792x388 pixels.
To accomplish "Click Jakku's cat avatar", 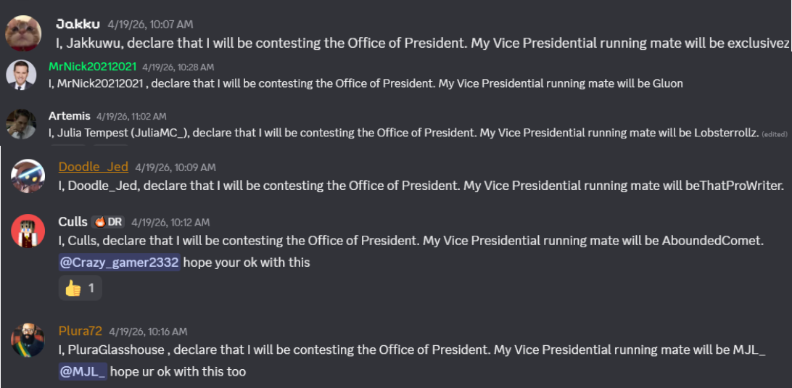I will point(23,33).
